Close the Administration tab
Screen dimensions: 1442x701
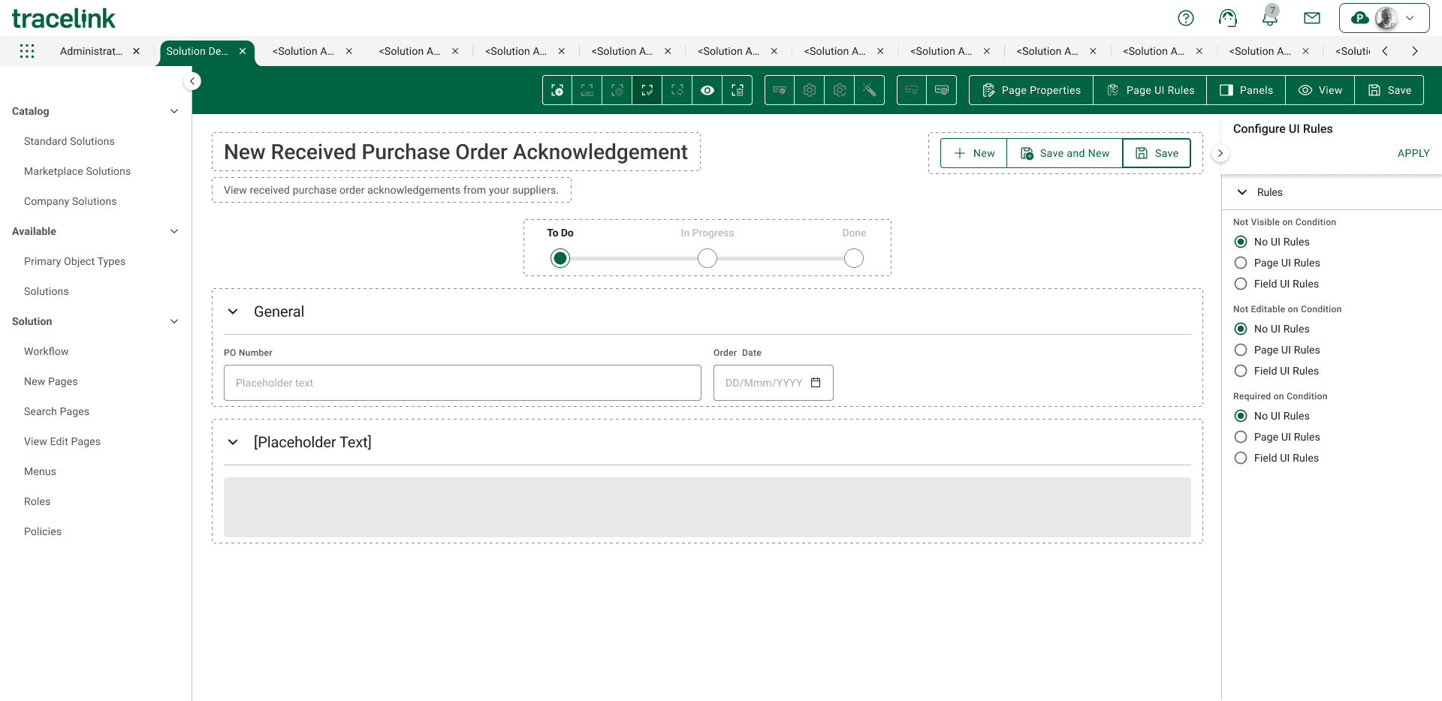pyautogui.click(x=136, y=51)
